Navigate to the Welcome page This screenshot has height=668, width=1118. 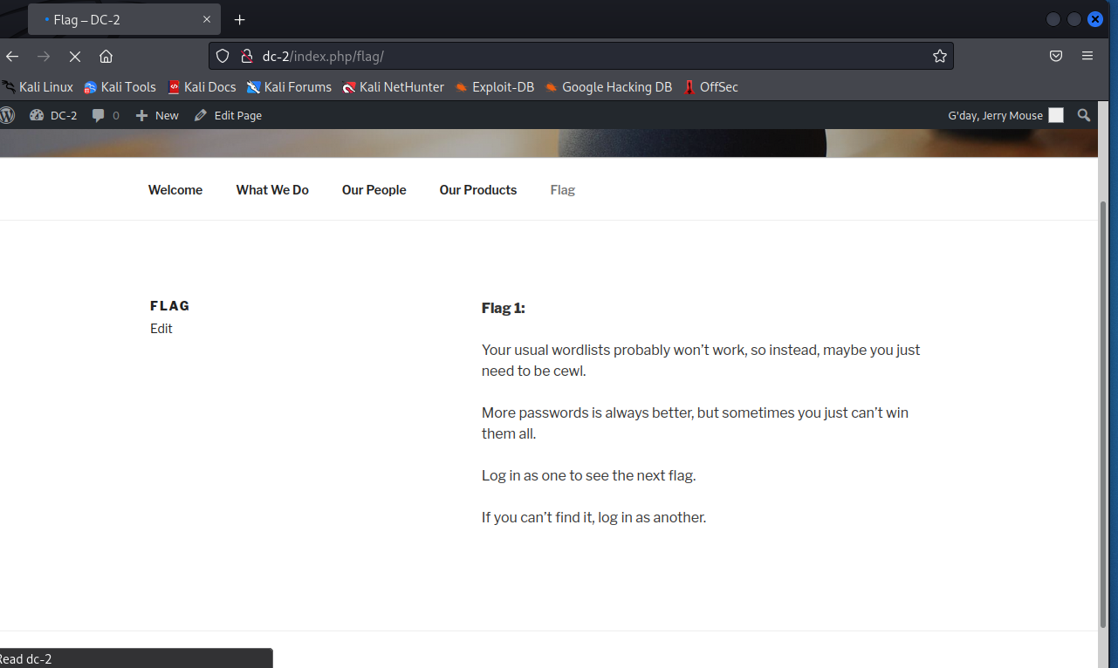point(175,190)
